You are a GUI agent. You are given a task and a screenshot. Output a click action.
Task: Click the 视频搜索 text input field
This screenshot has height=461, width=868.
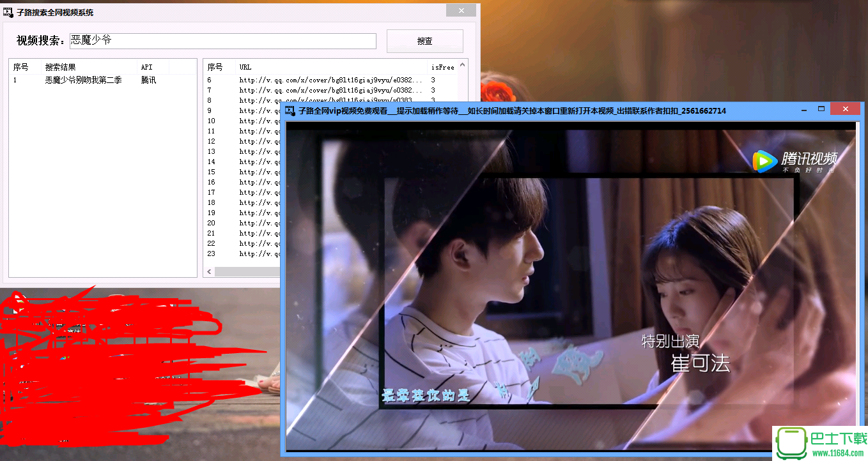pyautogui.click(x=222, y=41)
